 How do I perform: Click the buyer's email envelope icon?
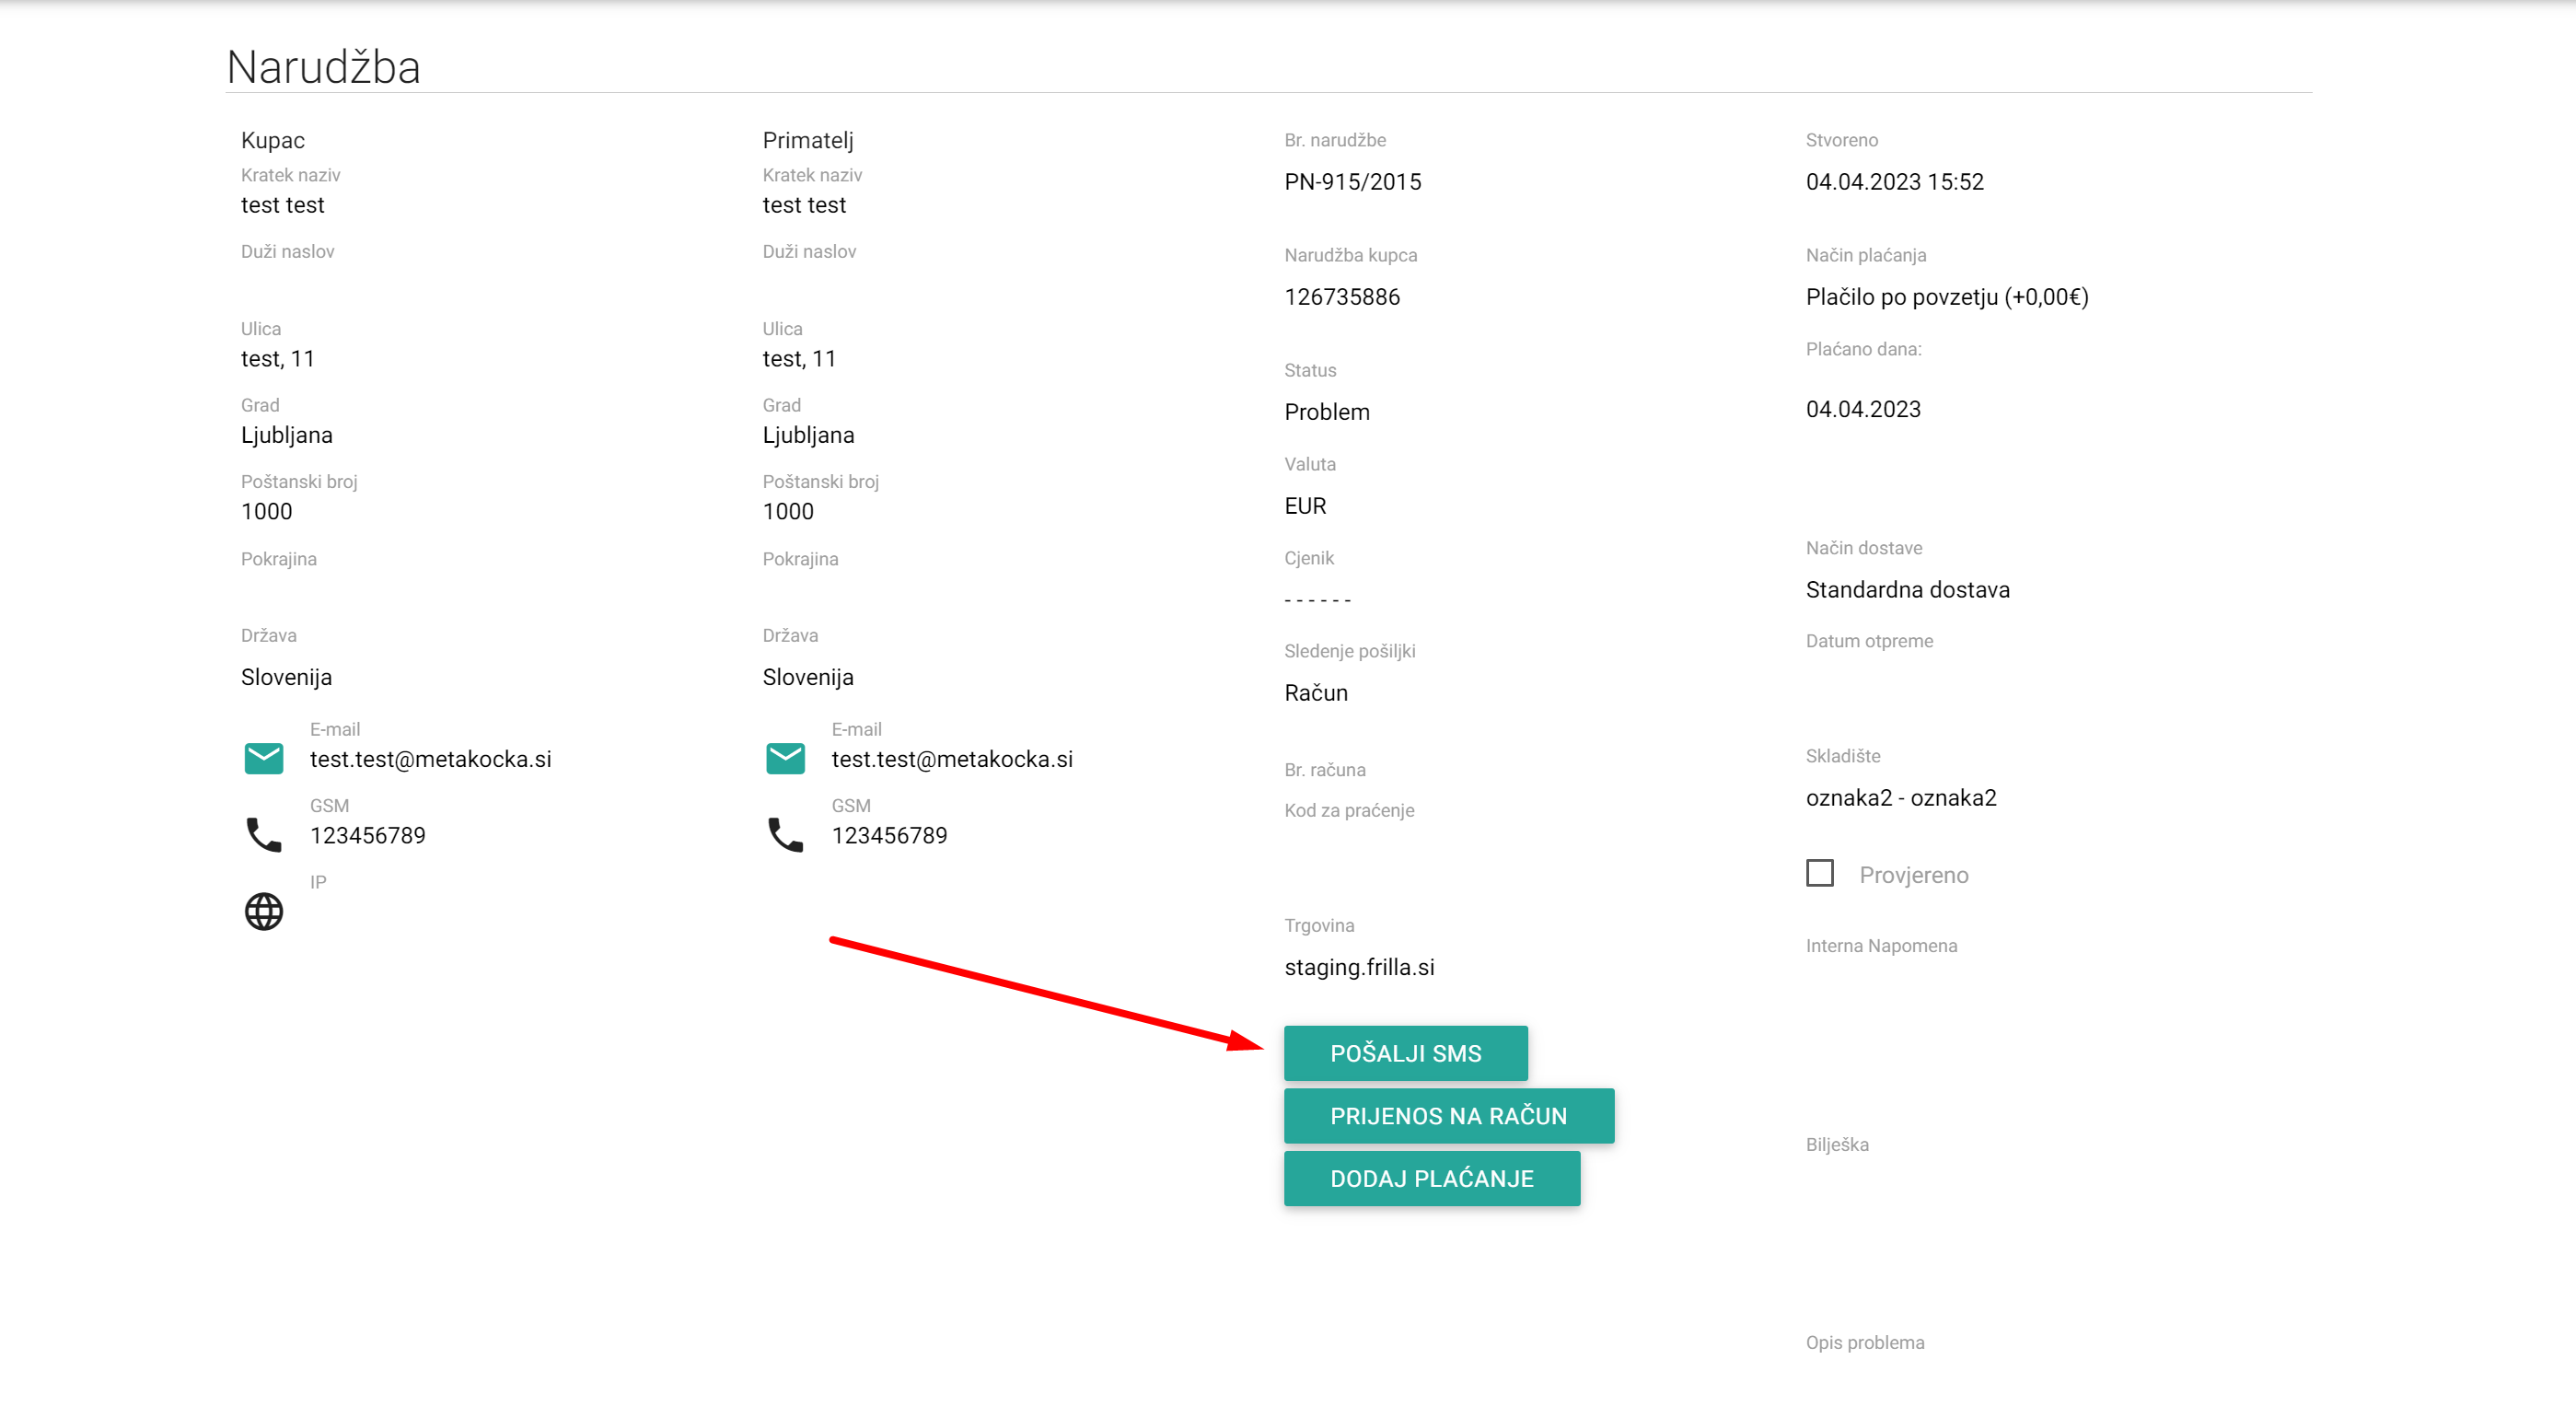[x=264, y=758]
